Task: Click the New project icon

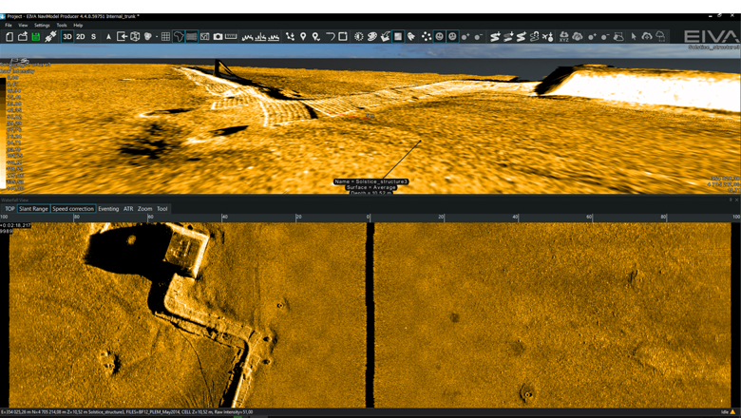Action: [9, 37]
